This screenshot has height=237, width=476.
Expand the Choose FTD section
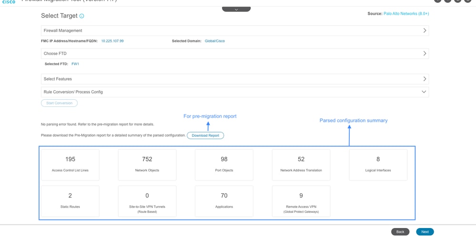[x=234, y=54]
